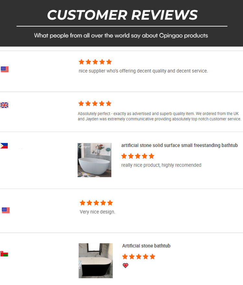Image resolution: width=243 pixels, height=285 pixels.
Task: Click the star rating above "Very nice design"
Action: [96, 203]
